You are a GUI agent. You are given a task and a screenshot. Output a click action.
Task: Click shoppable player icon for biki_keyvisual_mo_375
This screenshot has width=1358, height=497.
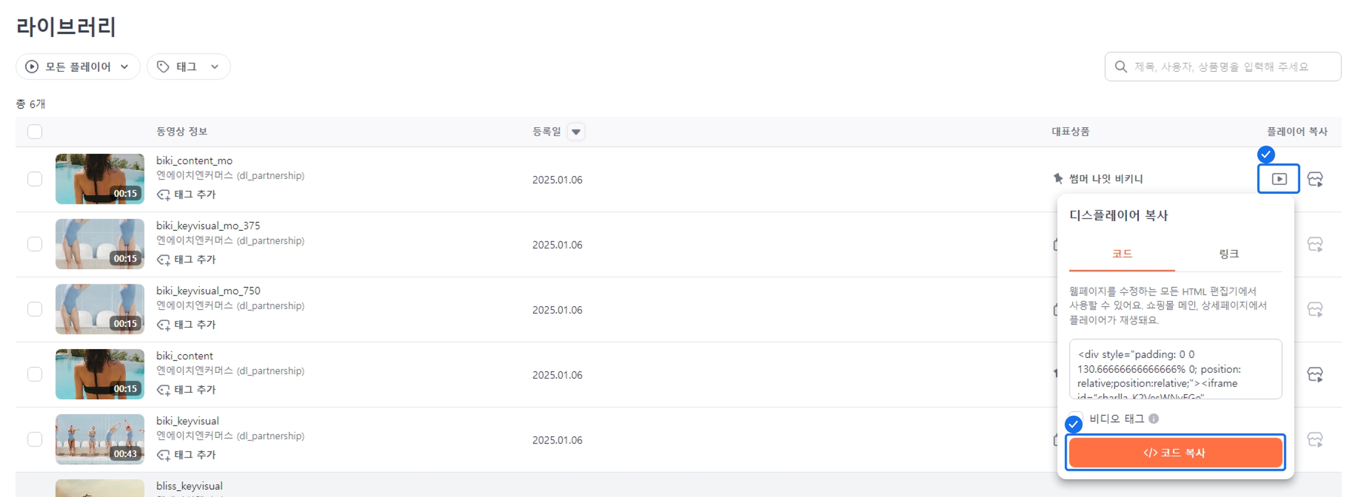[x=1315, y=244]
